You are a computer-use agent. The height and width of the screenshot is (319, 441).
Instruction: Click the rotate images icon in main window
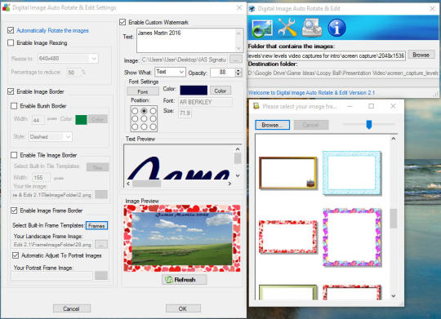point(262,28)
